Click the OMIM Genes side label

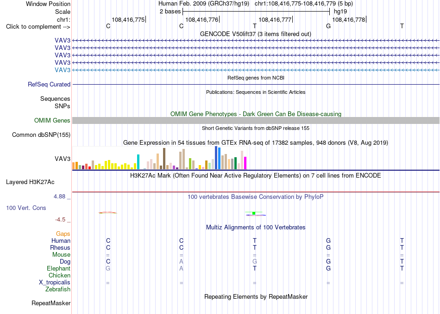52,120
